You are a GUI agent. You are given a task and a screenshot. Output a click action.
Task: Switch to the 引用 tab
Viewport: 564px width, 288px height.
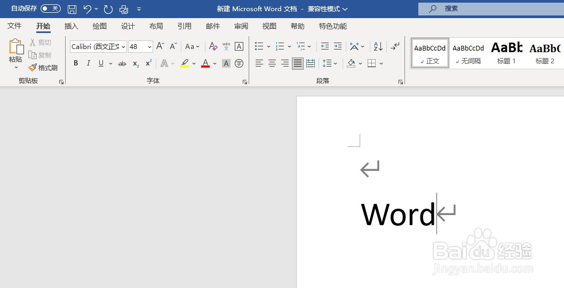(x=185, y=26)
